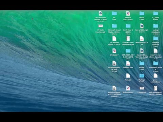Select the MyMega folder
Image resolution: width=163 pixels, height=122 pixels.
point(142,76)
